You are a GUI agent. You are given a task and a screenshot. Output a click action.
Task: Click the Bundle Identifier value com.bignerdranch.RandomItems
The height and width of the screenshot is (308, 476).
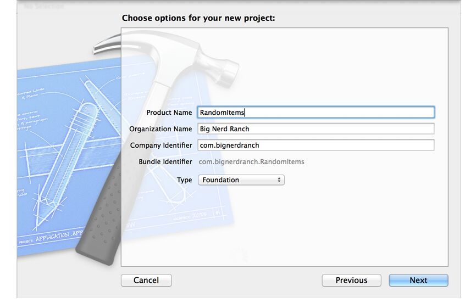pos(251,161)
